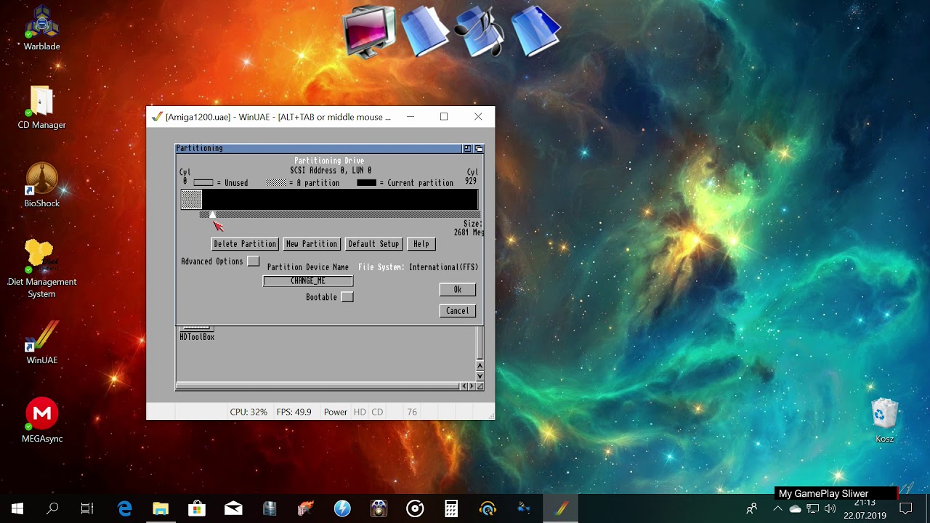Open Mail app from taskbar

233,508
